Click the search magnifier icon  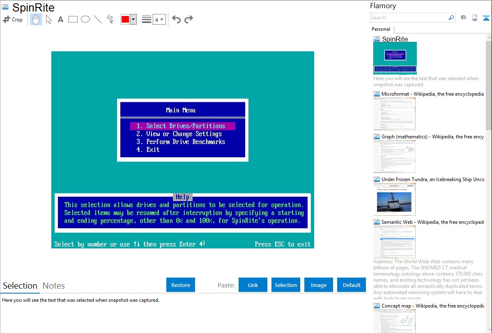[451, 18]
